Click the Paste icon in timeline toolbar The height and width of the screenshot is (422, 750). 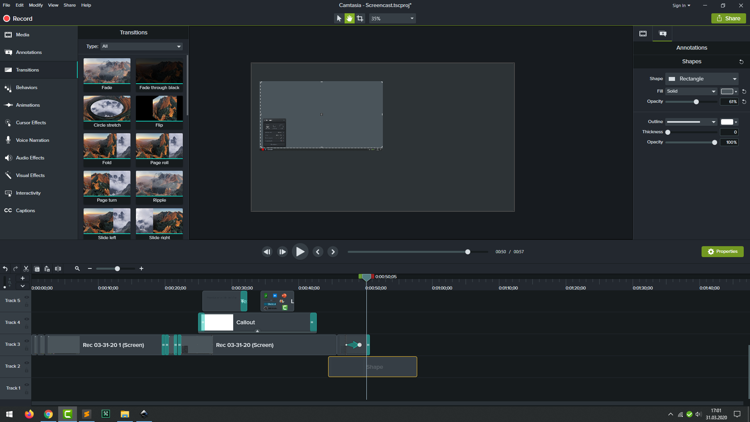[x=47, y=269]
